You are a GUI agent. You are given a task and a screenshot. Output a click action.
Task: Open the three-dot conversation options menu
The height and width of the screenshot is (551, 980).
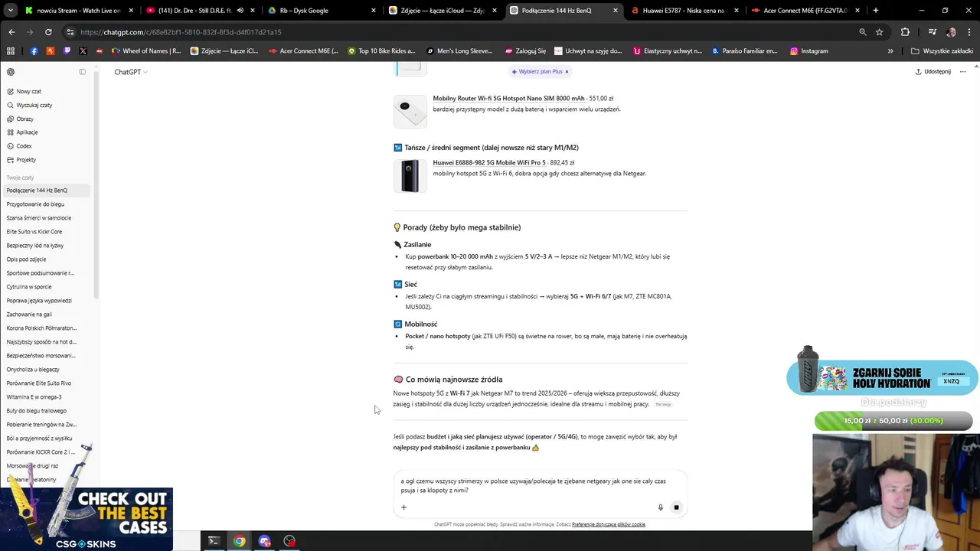point(962,72)
